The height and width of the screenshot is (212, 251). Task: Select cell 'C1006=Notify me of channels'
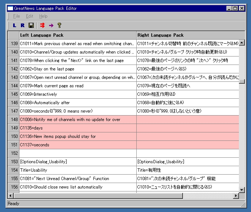[78, 120]
